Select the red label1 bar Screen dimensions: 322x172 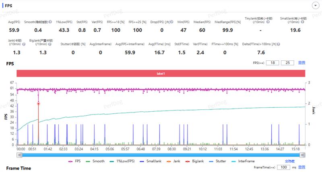(161, 74)
